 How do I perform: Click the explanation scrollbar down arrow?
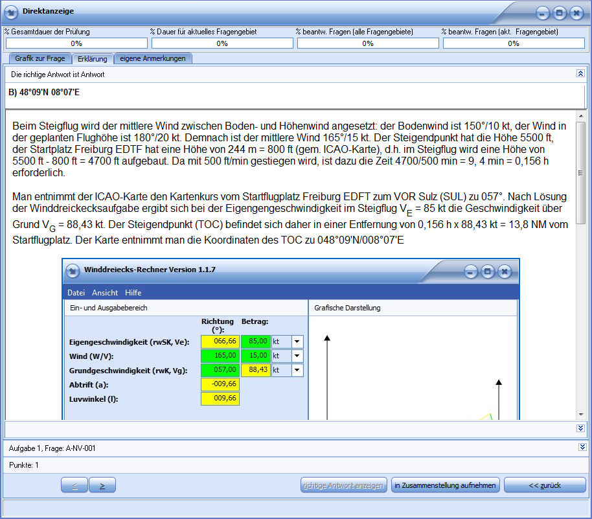[x=581, y=415]
